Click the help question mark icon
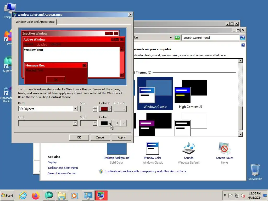The height and width of the screenshot is (201, 268). pyautogui.click(x=243, y=45)
